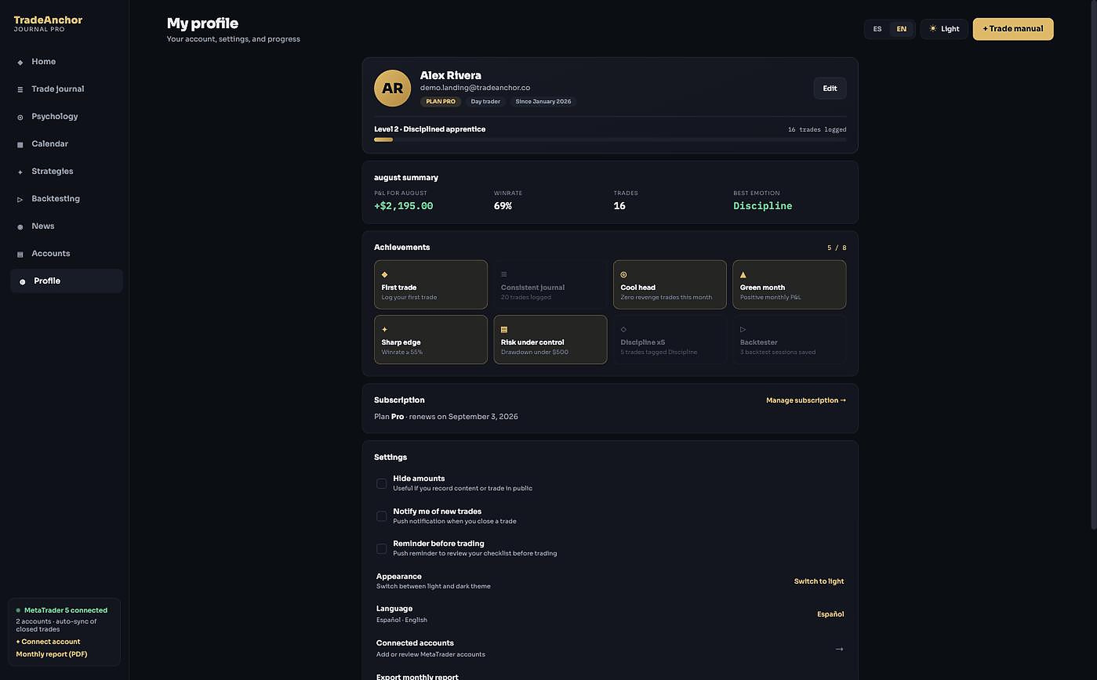Check Notify me of new trades

click(381, 516)
